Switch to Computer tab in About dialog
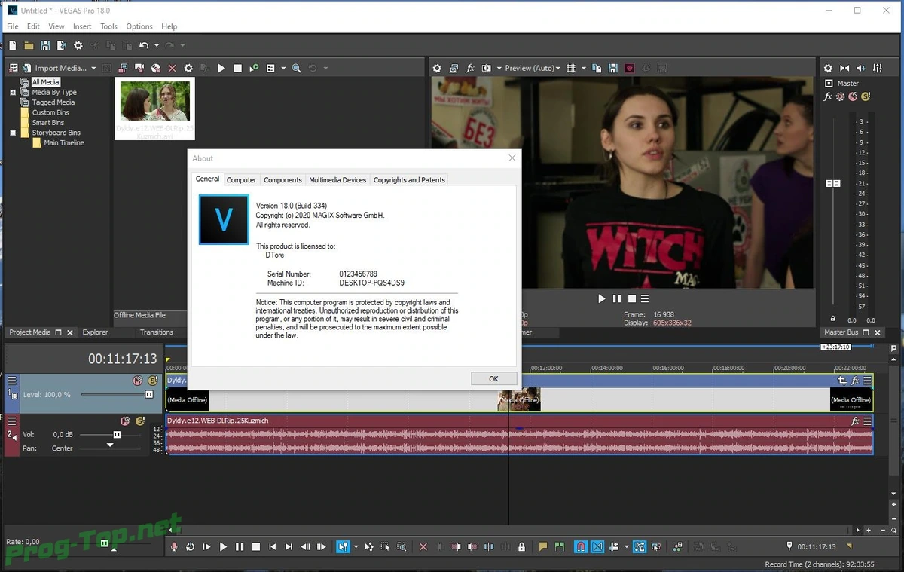The height and width of the screenshot is (572, 904). pyautogui.click(x=241, y=179)
